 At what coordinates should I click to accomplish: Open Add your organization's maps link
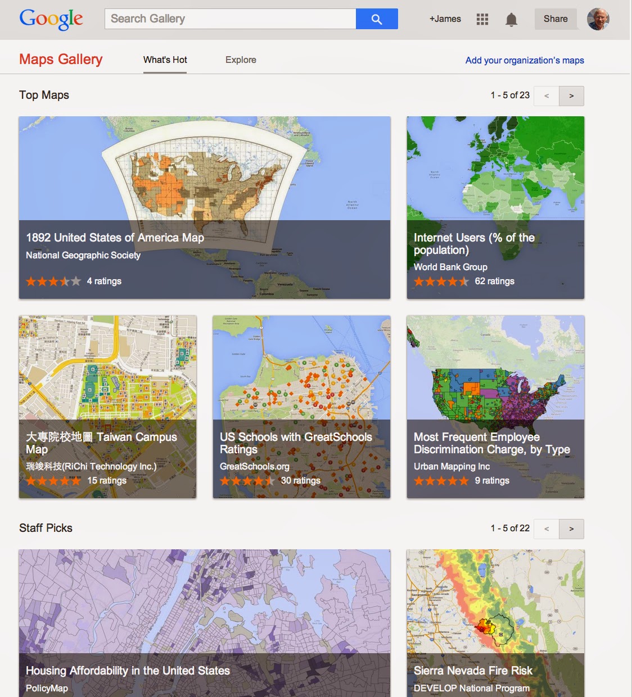coord(525,60)
